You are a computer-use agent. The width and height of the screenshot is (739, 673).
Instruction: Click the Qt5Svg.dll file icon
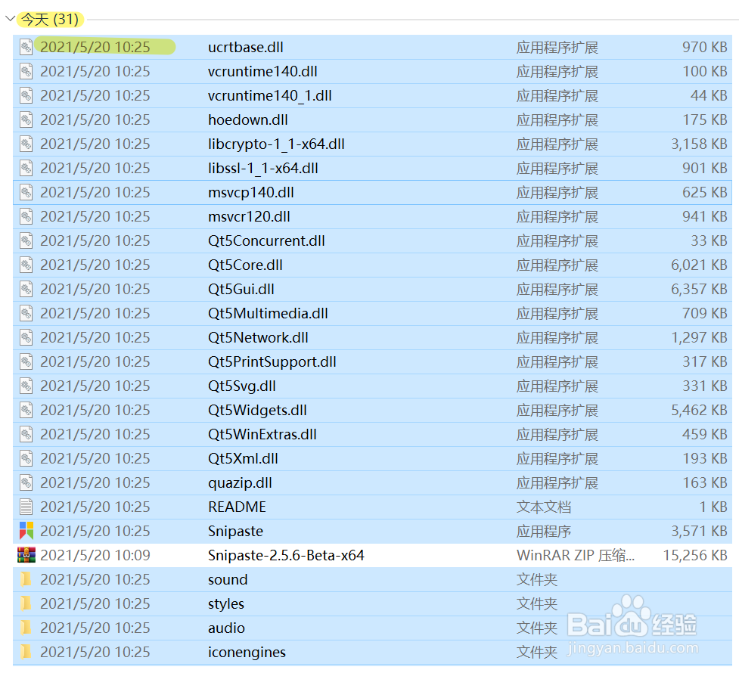(26, 386)
